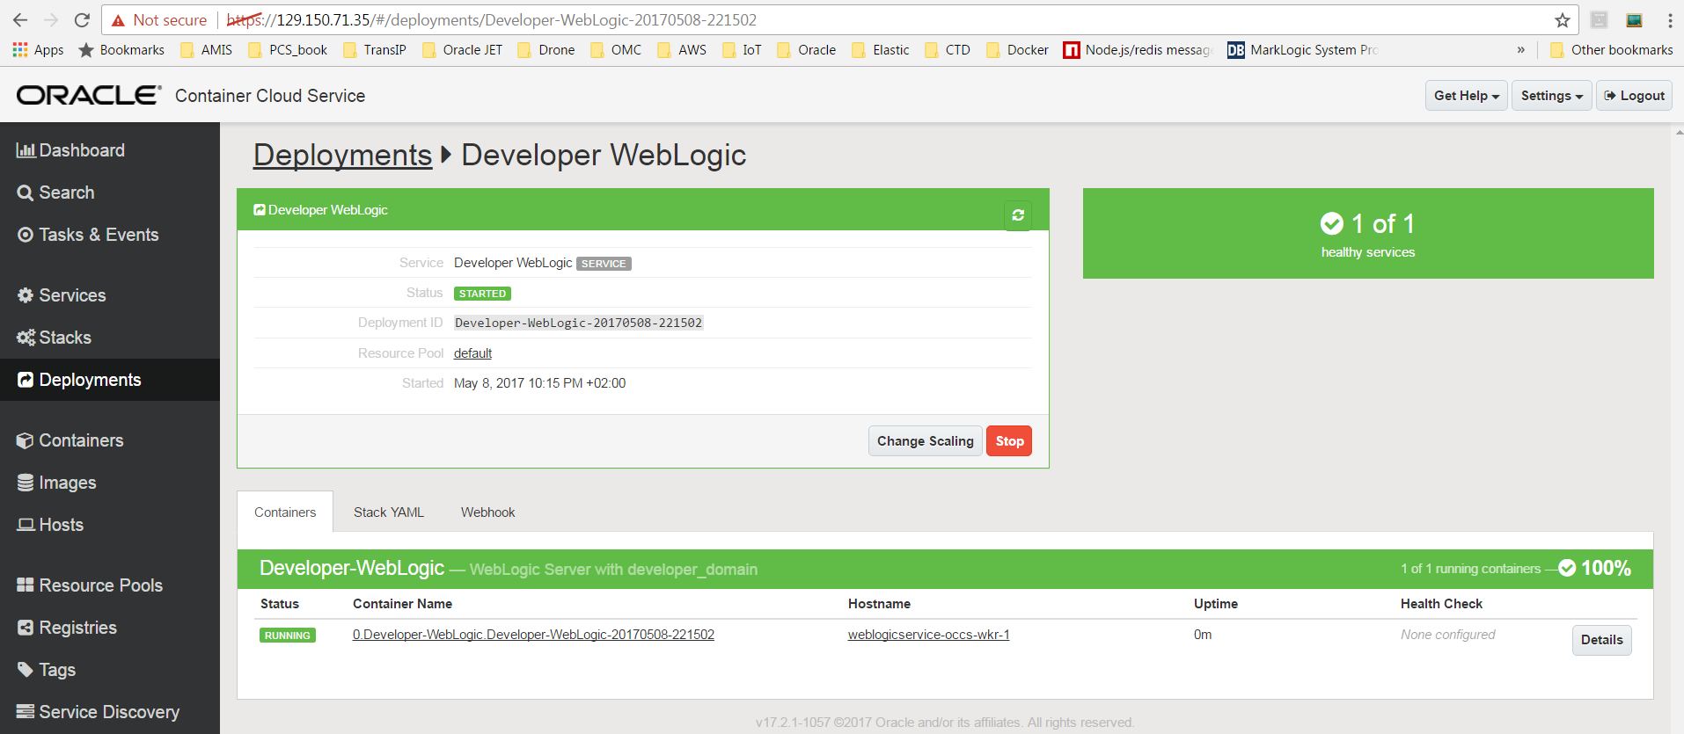This screenshot has height=734, width=1684.
Task: Expand the Get Help dropdown
Action: click(x=1466, y=96)
